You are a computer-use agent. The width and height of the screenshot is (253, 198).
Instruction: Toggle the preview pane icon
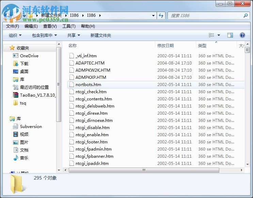click(x=230, y=35)
